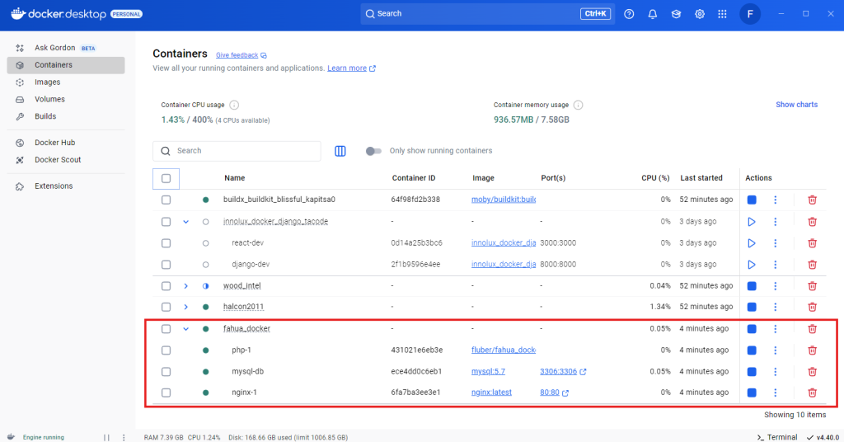Select checkbox for react-dev row
This screenshot has width=844, height=442.
click(166, 243)
